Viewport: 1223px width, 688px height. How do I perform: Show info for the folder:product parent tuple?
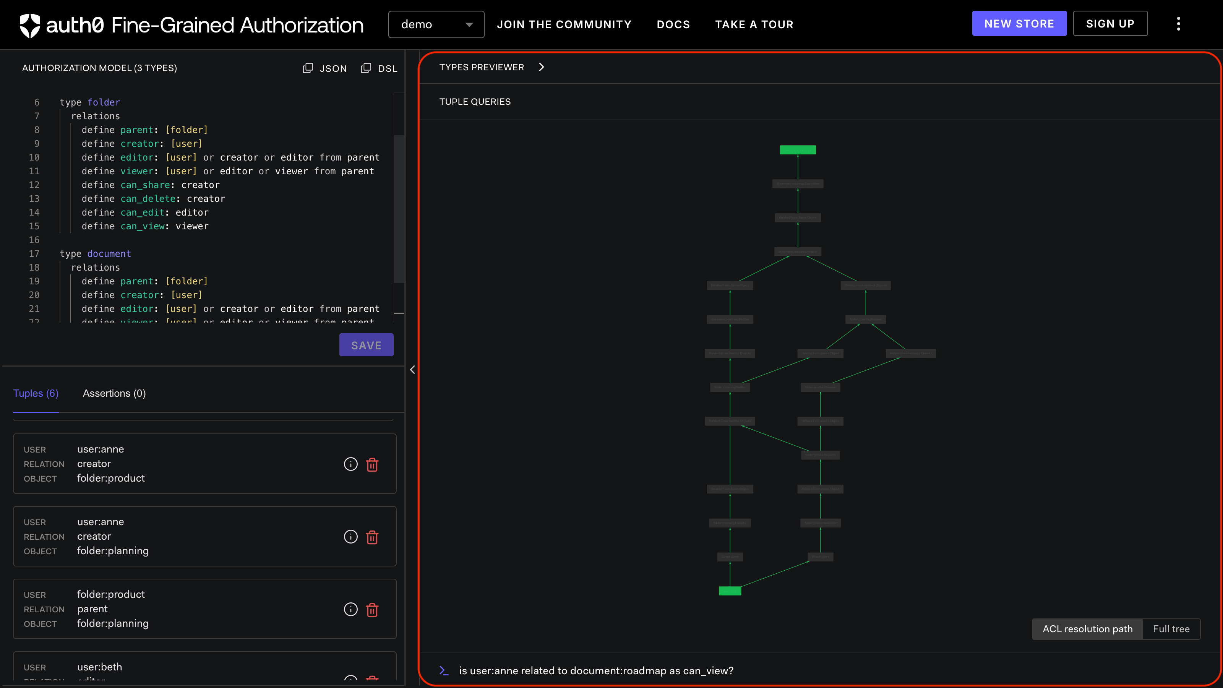click(x=350, y=609)
